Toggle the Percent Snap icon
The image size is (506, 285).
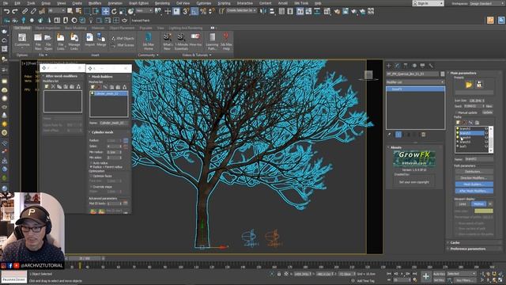pyautogui.click(x=203, y=11)
